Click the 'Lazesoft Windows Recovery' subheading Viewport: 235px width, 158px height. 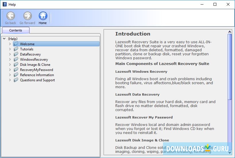tap(141, 72)
